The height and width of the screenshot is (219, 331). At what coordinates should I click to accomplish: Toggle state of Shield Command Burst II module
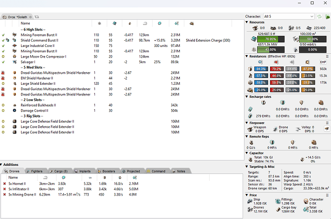(x=3, y=40)
